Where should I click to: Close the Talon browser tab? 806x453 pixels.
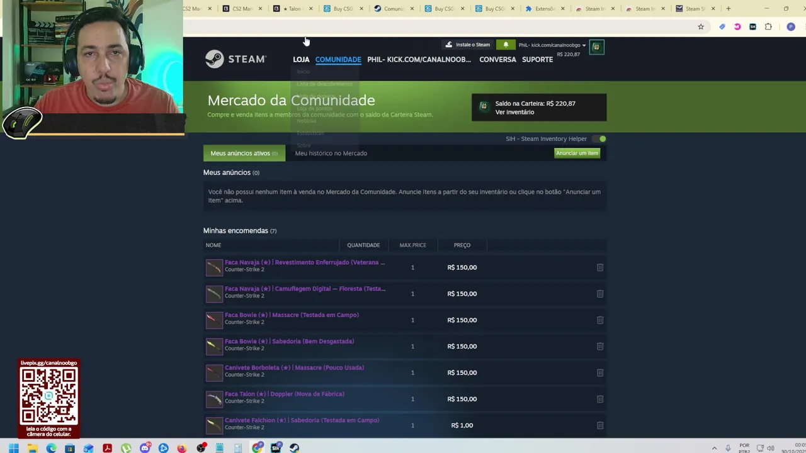310,9
